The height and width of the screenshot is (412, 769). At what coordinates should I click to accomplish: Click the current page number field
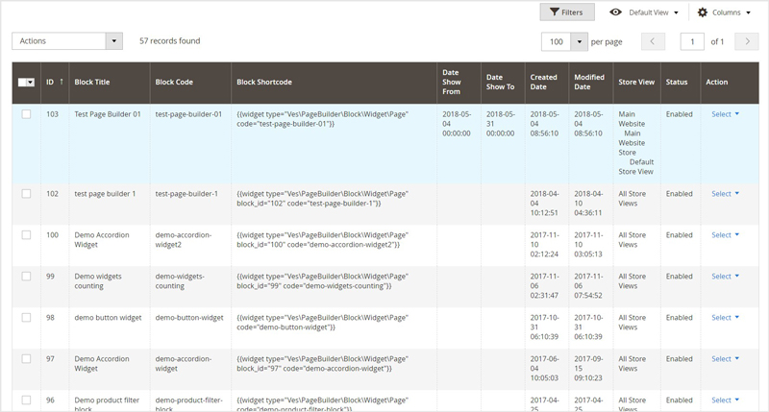tap(692, 41)
